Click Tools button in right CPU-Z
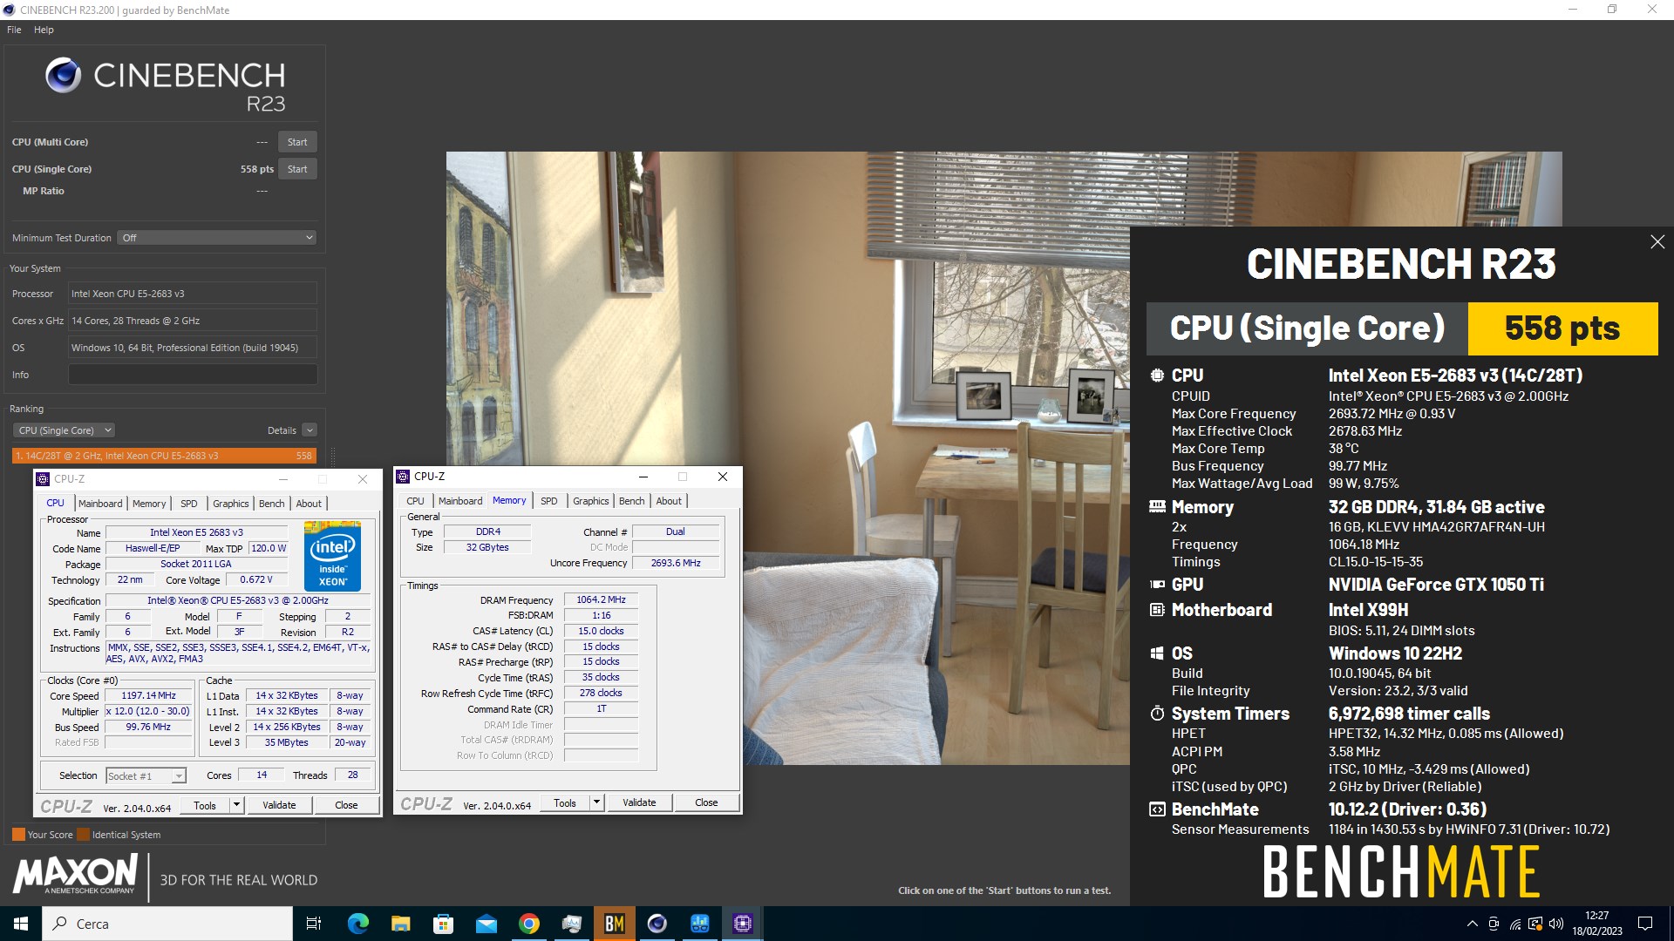The width and height of the screenshot is (1674, 941). 565,802
